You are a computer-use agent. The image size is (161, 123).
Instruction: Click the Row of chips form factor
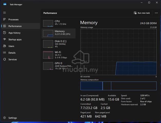tap(146, 101)
